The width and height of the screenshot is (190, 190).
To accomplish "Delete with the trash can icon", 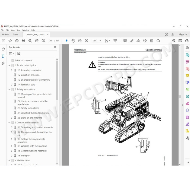I will point(151,41).
